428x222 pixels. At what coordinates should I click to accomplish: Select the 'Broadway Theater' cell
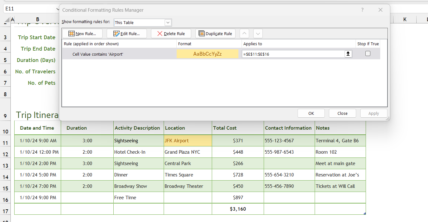click(x=188, y=186)
